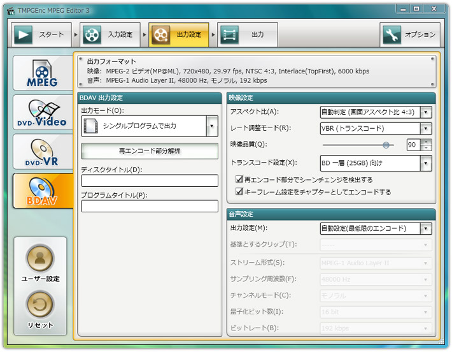Screen dimensions: 452x352
Task: Click ディスクタイトル input field
Action: (150, 180)
